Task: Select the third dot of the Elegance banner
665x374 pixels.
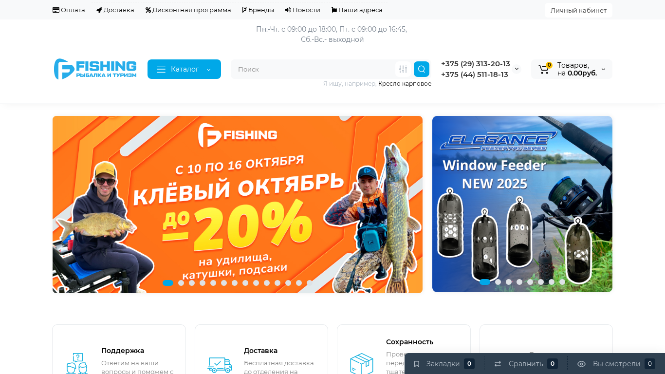Action: click(x=509, y=282)
